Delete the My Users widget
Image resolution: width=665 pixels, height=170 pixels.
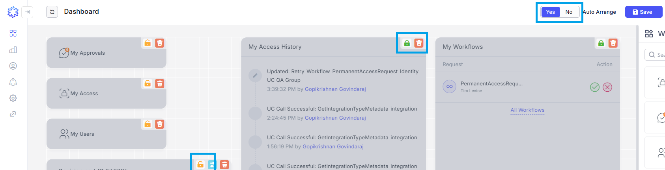[x=160, y=124]
